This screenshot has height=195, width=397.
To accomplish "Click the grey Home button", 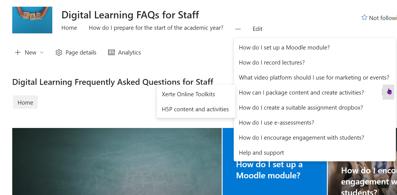I will tap(25, 102).
